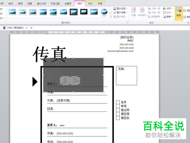
Task: Click the bottom-center handle of gray picture
Action: point(73,92)
